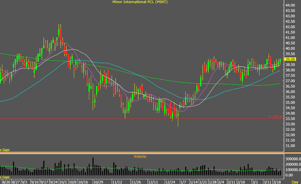Select the 1/14 date marker
This screenshot has width=301, height=184.
click(x=194, y=182)
